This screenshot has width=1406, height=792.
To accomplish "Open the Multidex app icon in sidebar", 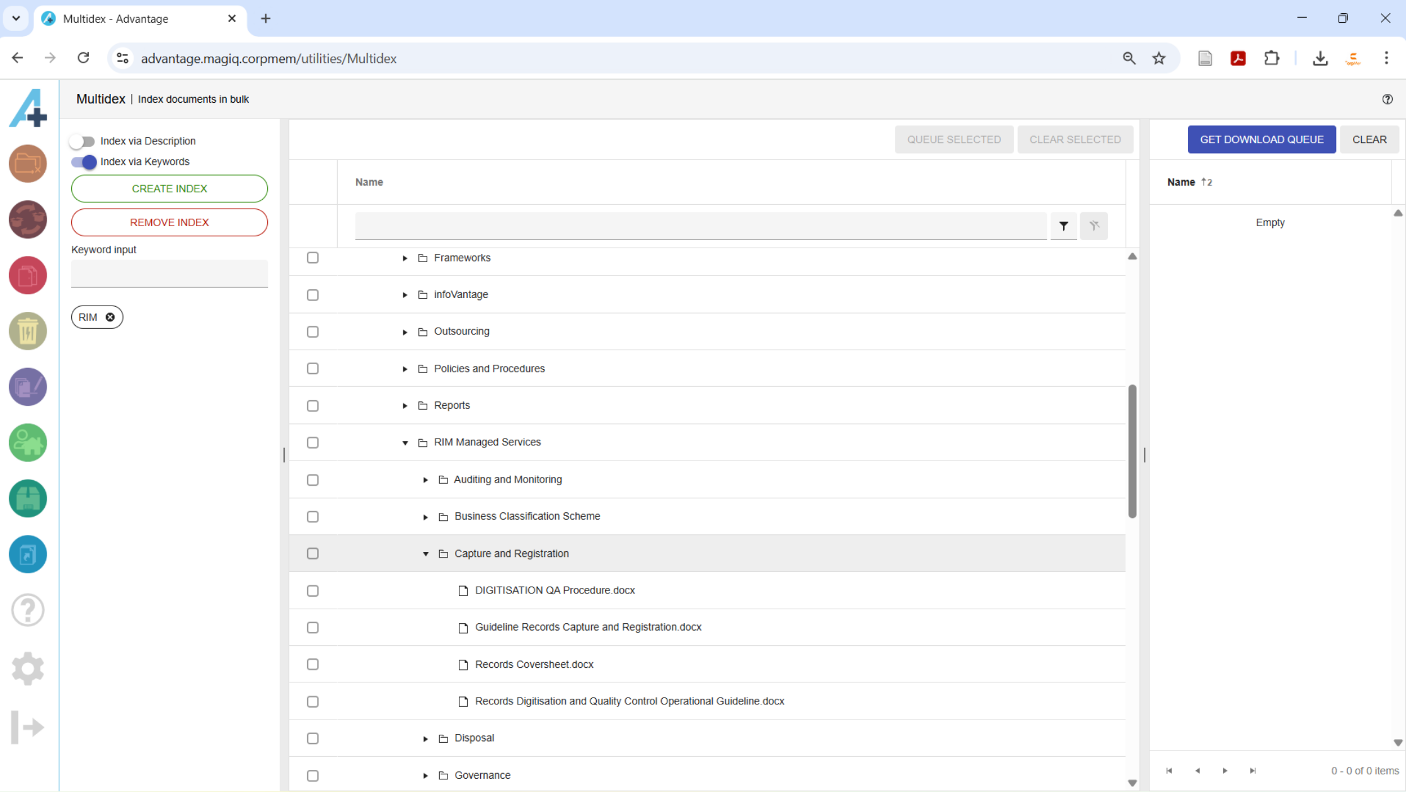I will [x=28, y=554].
